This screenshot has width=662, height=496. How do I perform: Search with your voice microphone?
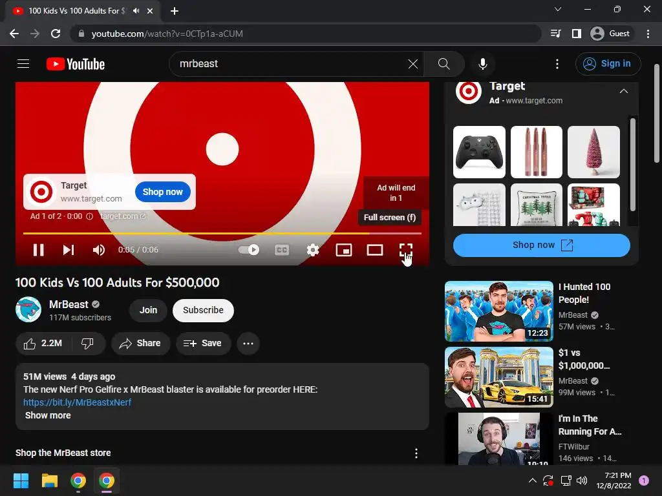click(482, 64)
